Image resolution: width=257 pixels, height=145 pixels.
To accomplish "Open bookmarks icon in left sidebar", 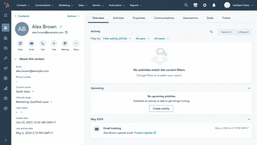I will pos(6,15).
